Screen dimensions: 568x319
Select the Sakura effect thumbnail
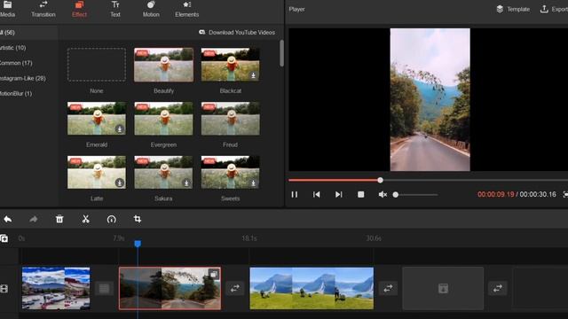coord(163,172)
